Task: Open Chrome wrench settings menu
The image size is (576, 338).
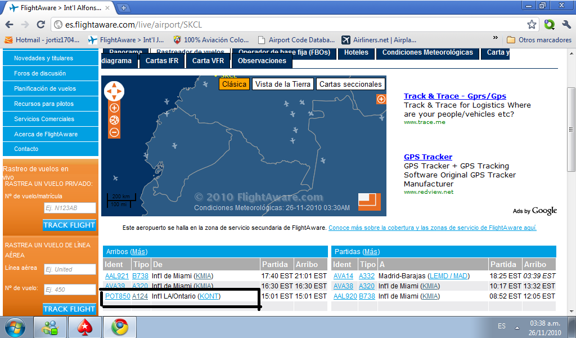Action: [x=566, y=25]
